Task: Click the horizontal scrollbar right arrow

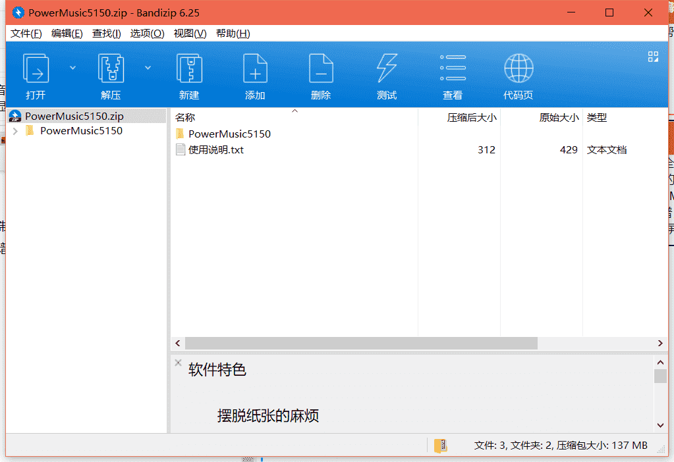Action: point(660,343)
